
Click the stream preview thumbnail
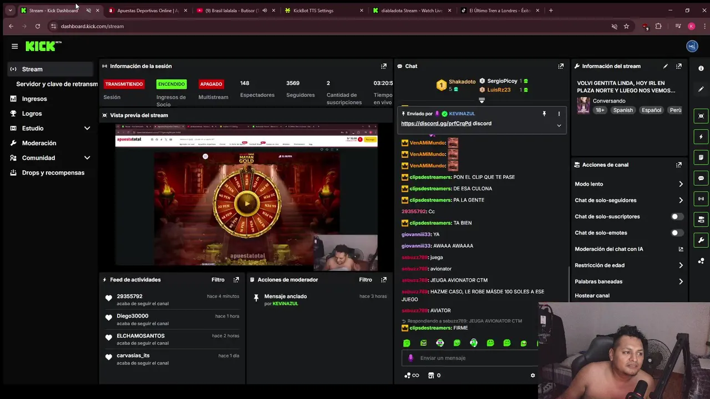[246, 197]
